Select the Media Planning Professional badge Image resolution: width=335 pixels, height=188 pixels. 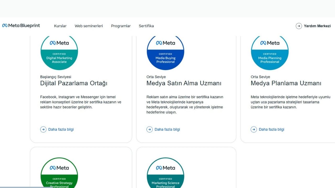pyautogui.click(x=270, y=53)
